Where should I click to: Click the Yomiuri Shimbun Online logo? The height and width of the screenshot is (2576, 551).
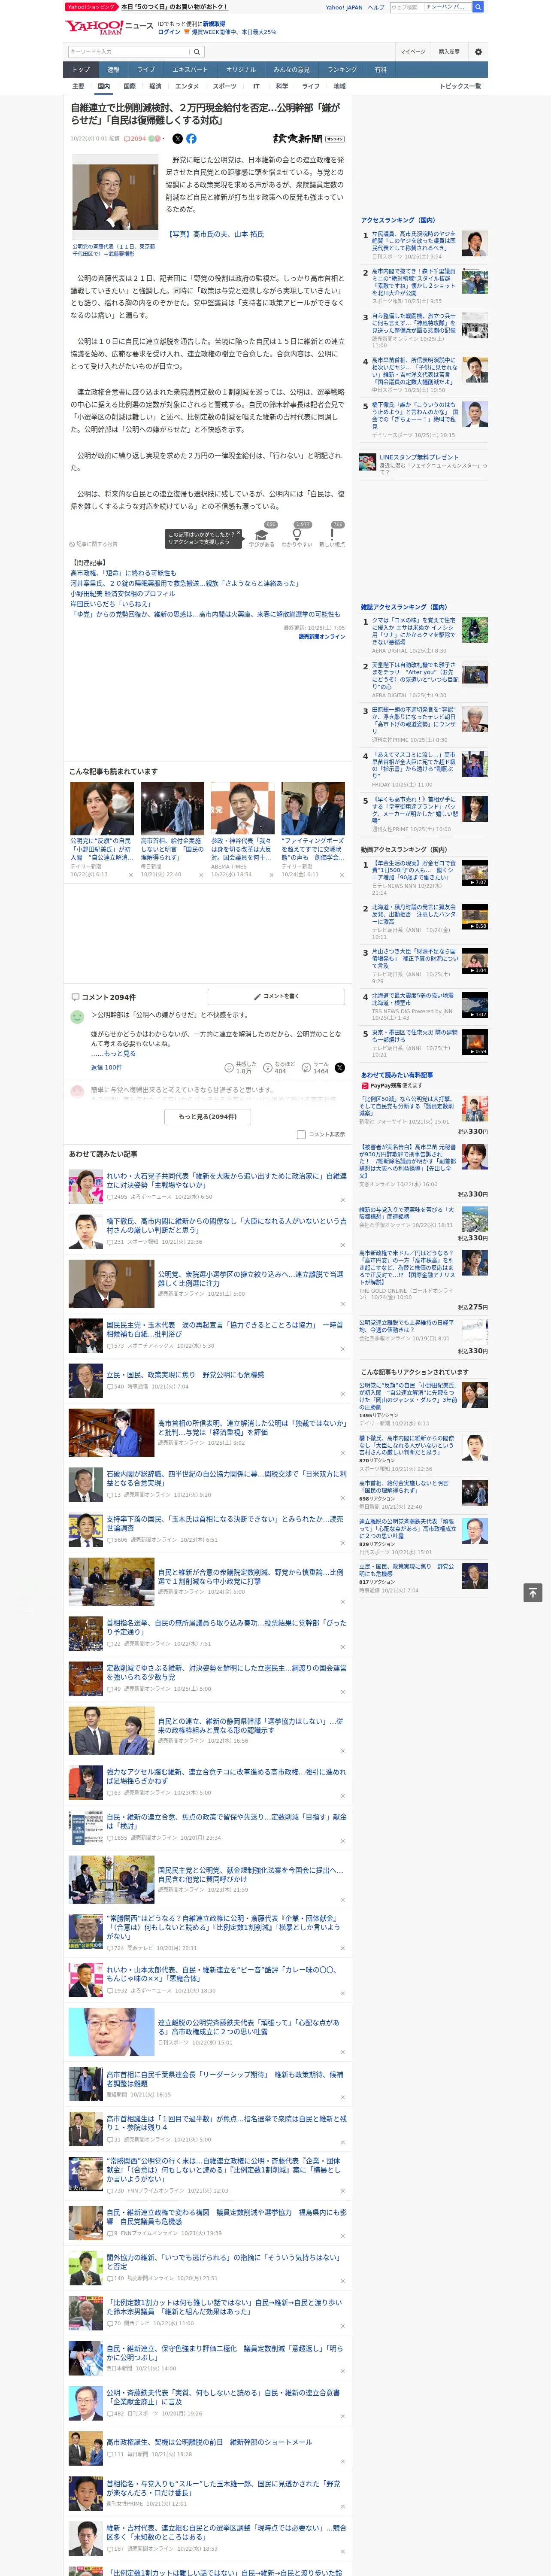pyautogui.click(x=308, y=139)
